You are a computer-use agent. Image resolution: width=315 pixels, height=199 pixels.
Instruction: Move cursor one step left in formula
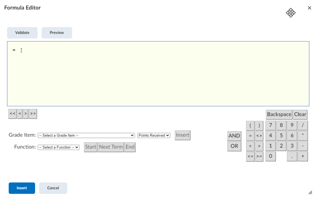pos(20,114)
